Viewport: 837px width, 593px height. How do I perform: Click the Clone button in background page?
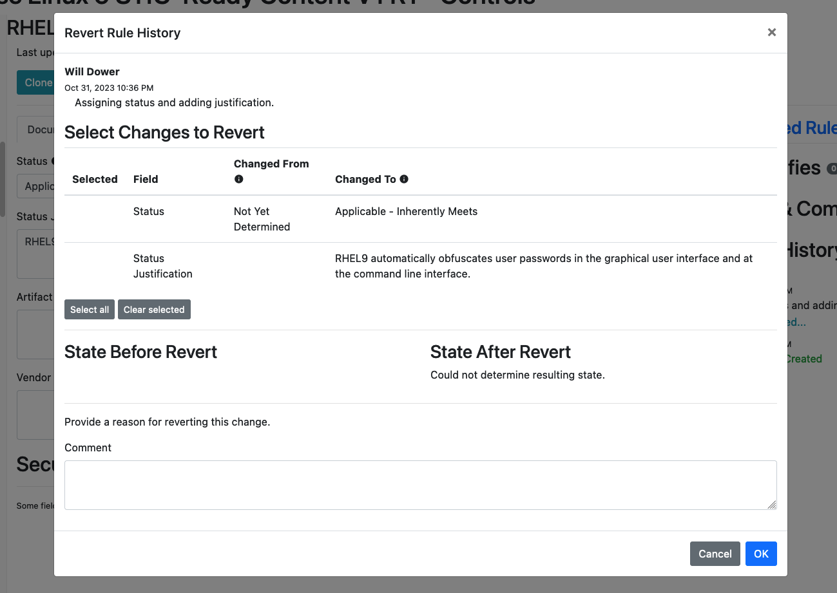pyautogui.click(x=36, y=82)
